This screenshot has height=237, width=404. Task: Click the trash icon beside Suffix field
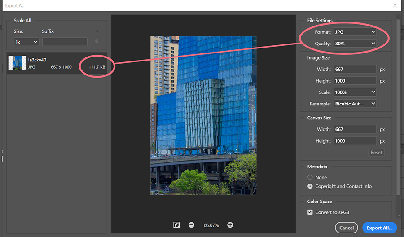click(x=97, y=41)
